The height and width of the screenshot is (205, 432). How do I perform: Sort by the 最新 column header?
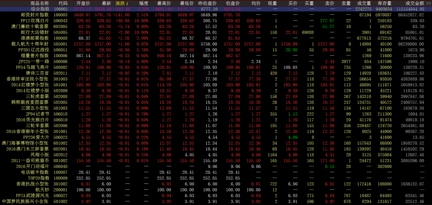tap(106, 3)
